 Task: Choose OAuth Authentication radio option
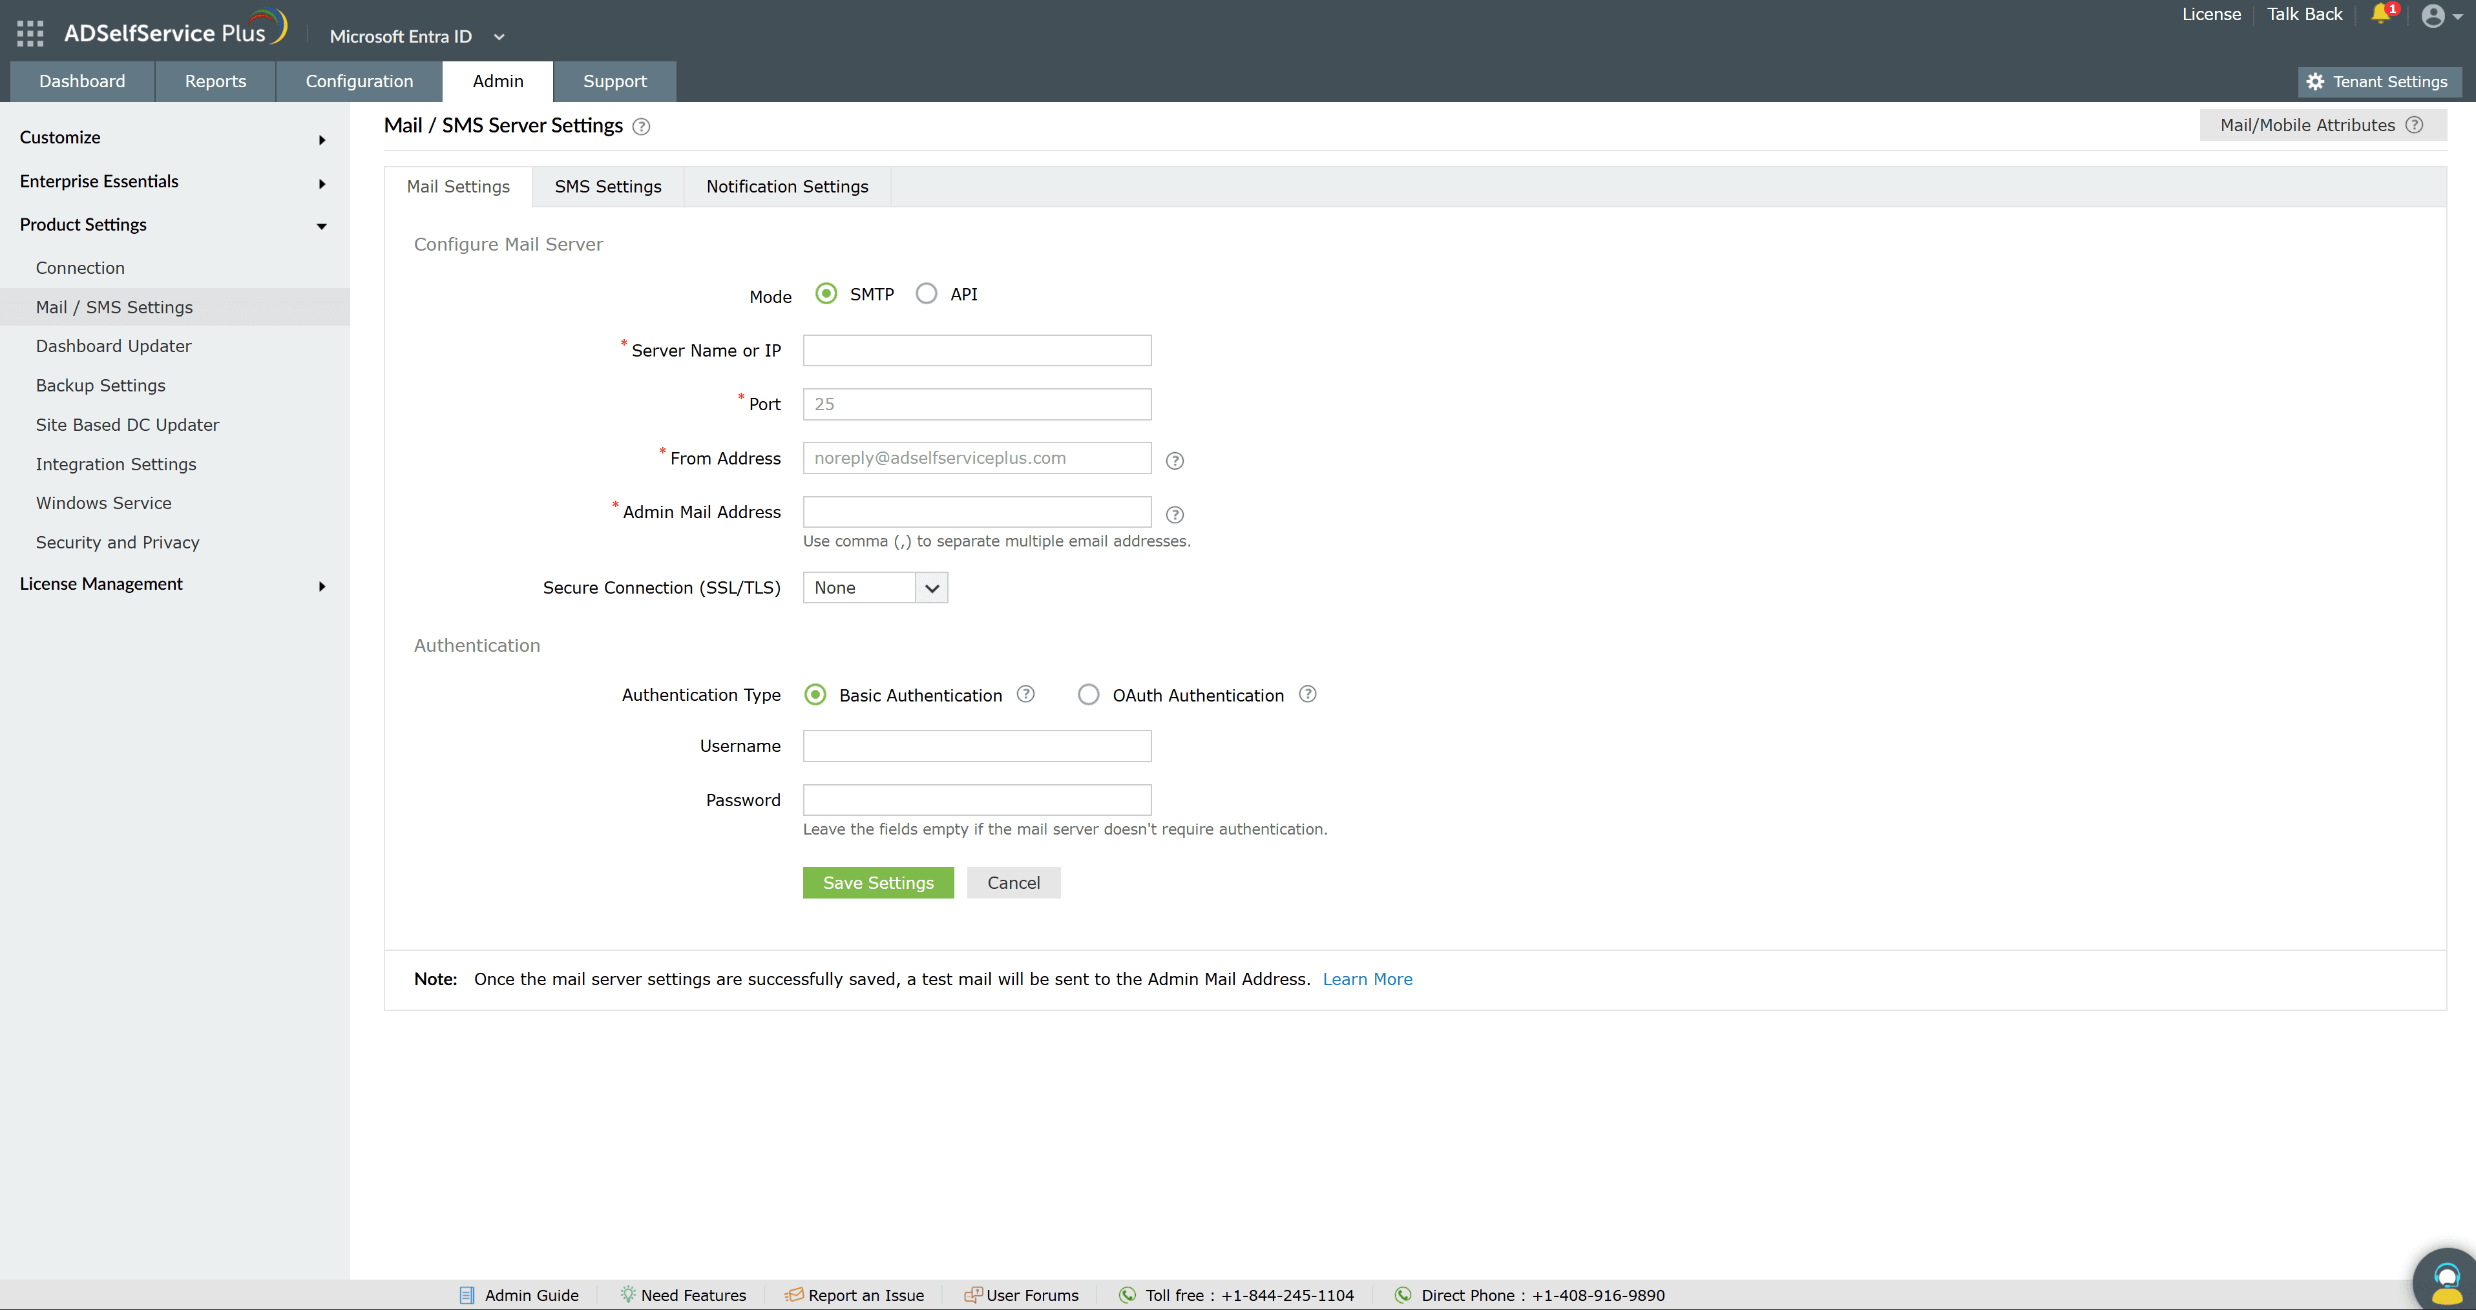pyautogui.click(x=1088, y=694)
